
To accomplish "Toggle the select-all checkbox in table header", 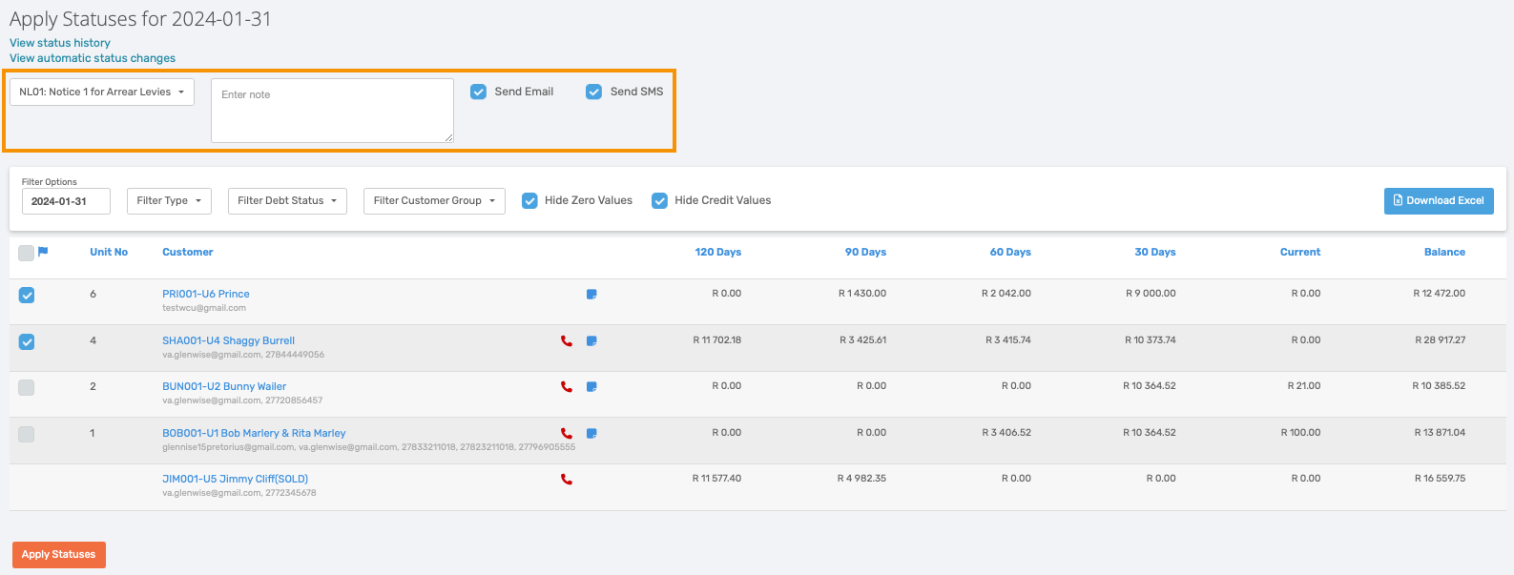I will [x=27, y=253].
